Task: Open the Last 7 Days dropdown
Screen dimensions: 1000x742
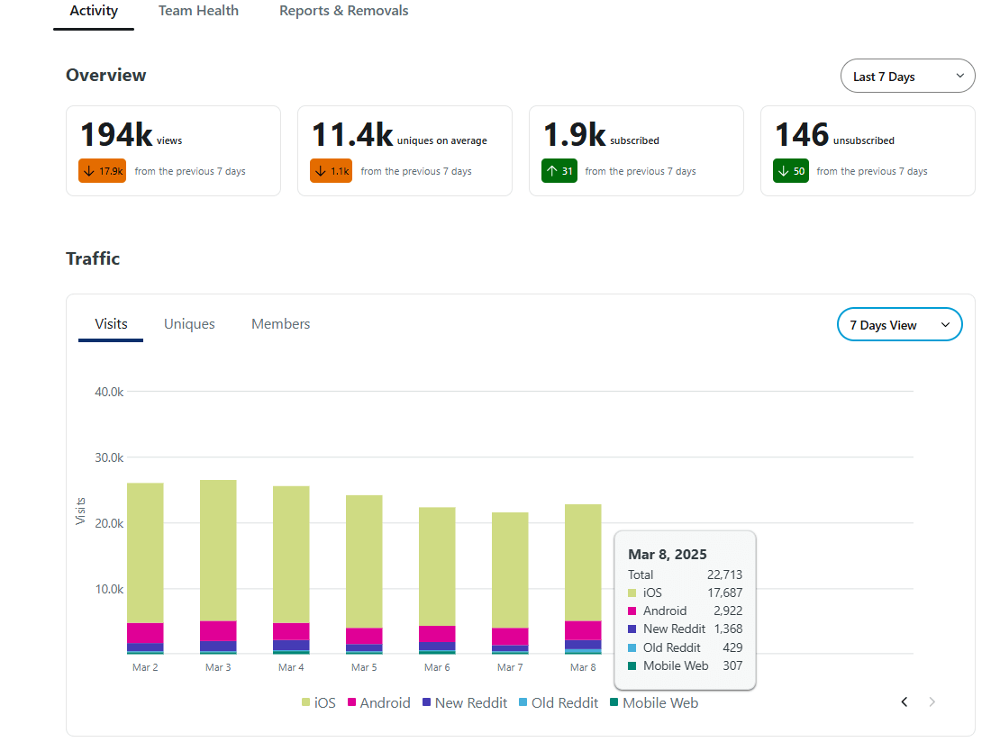Action: (x=907, y=76)
